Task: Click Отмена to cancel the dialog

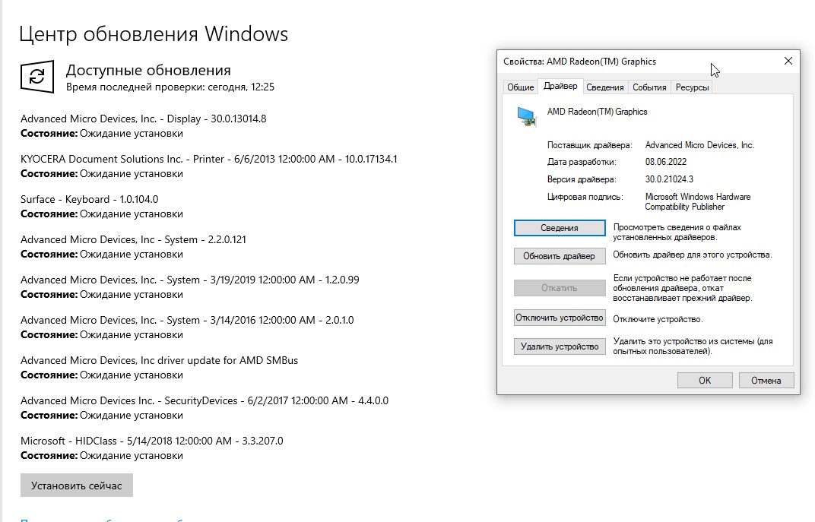Action: click(x=766, y=380)
